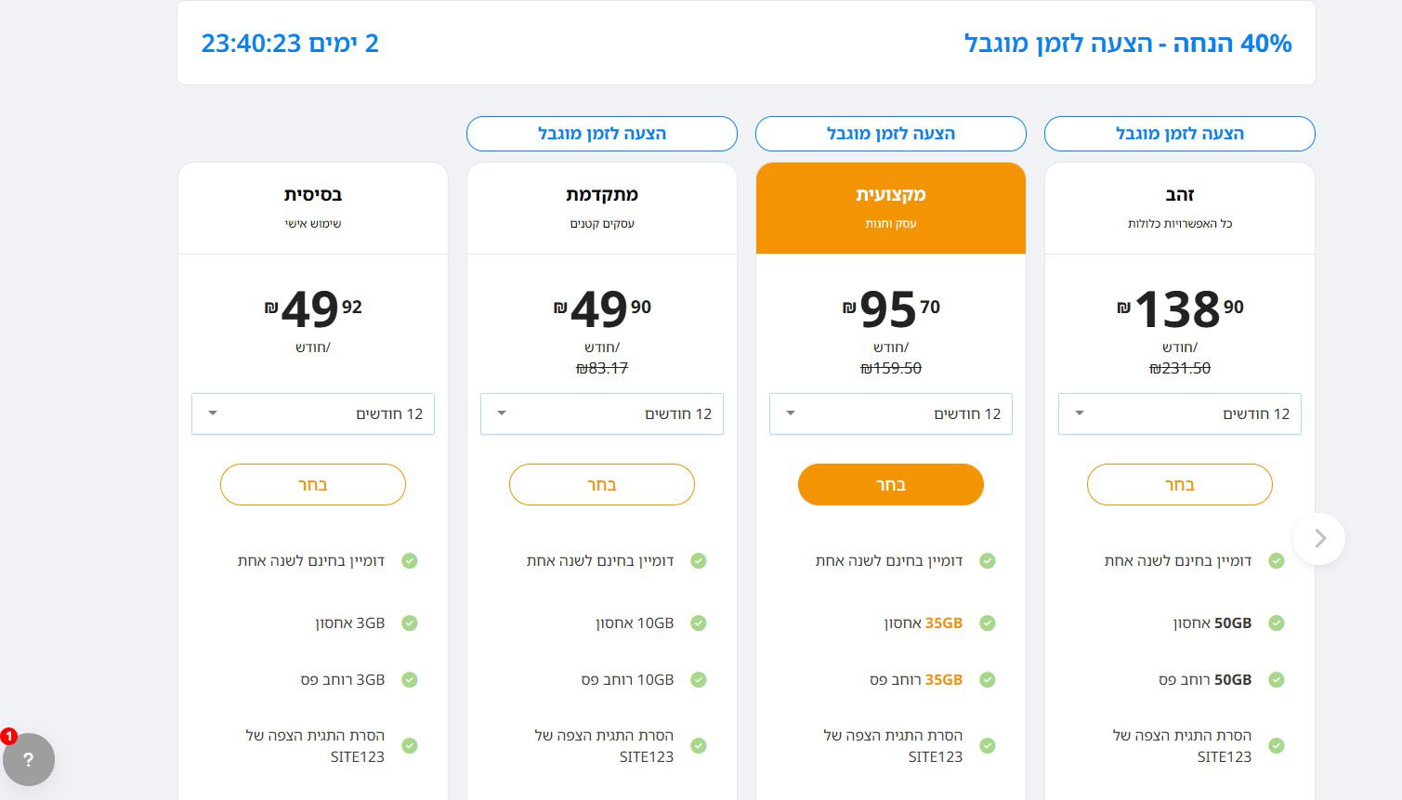Expand the Advanced plan duration dropdown
The width and height of the screenshot is (1402, 800).
[601, 413]
